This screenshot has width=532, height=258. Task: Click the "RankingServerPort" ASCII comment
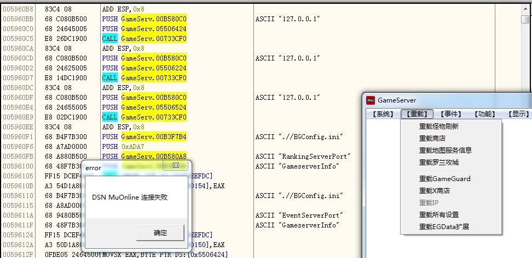[x=303, y=156]
